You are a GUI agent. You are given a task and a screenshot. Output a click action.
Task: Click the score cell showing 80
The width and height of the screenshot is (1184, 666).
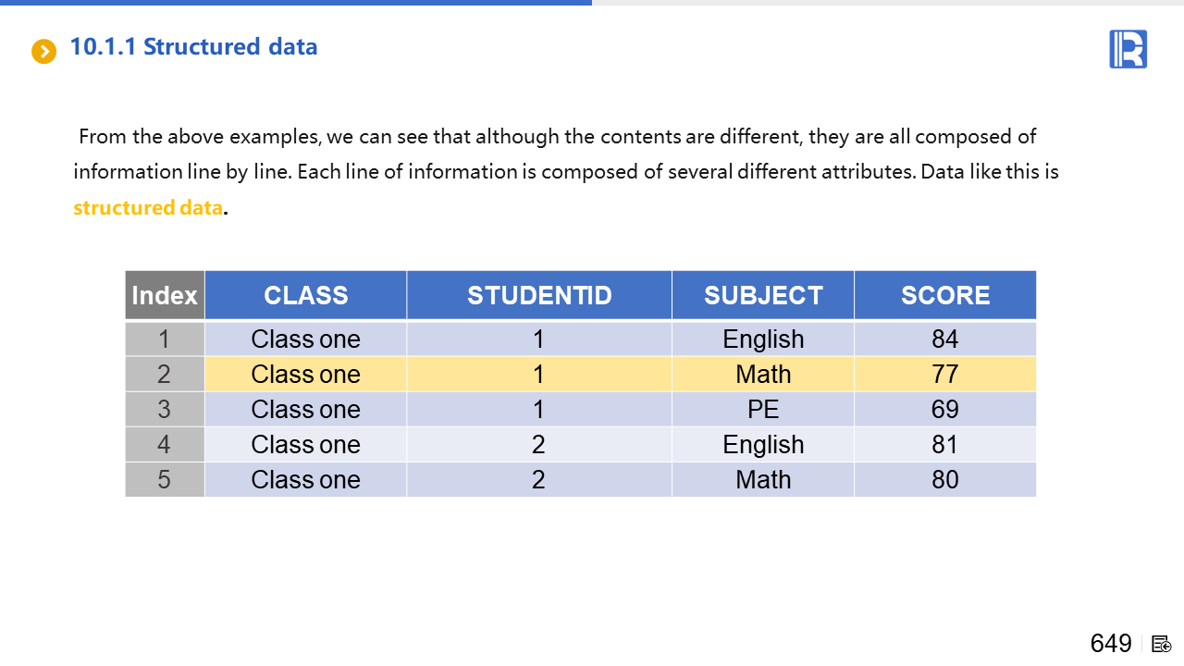(x=945, y=480)
